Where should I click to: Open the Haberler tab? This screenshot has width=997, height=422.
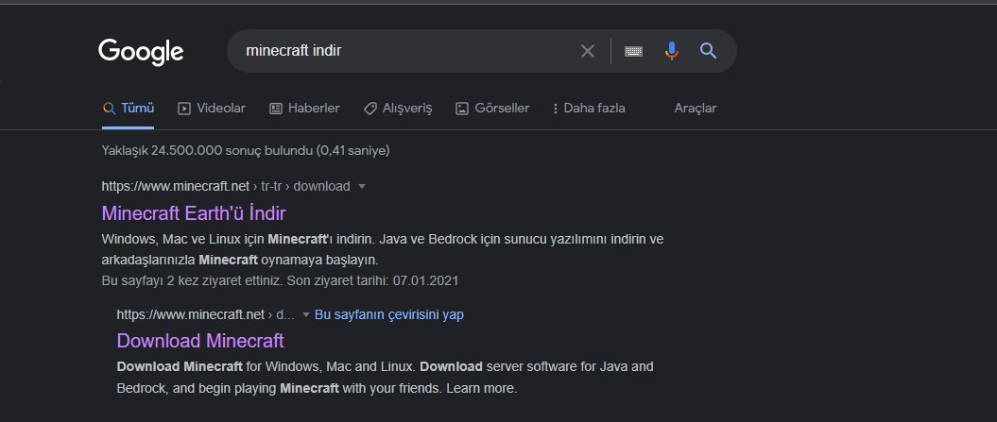(304, 109)
